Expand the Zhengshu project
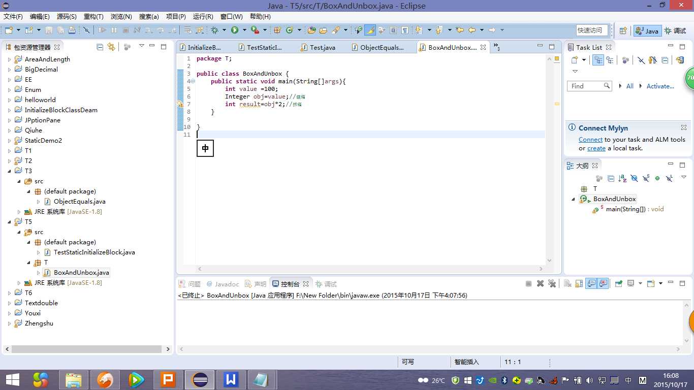694x390 pixels. click(x=9, y=323)
